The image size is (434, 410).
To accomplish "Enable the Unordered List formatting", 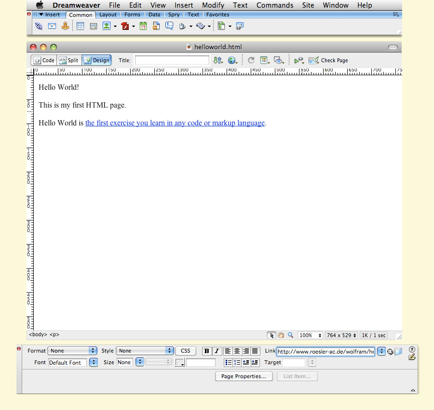I will [227, 362].
